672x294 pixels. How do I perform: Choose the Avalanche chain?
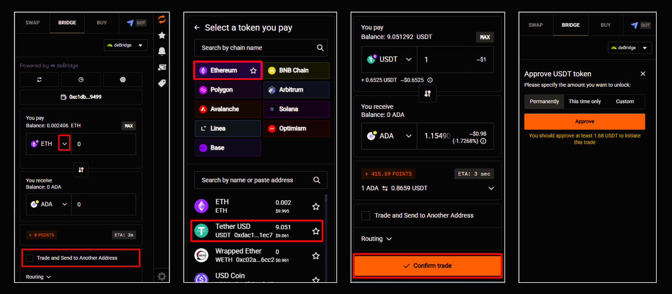click(x=228, y=109)
